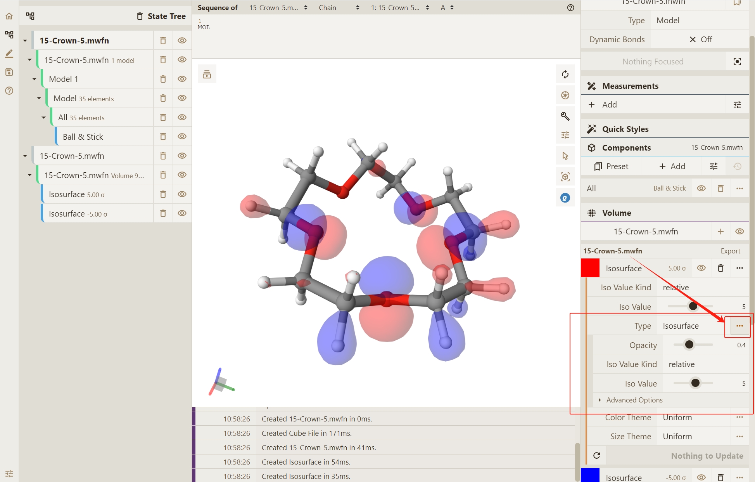Click the focus target icon beside Nothing Focused
Viewport: 755px width, 482px height.
tap(737, 62)
